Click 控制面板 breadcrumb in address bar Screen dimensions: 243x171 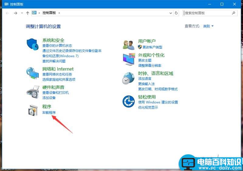[49, 13]
